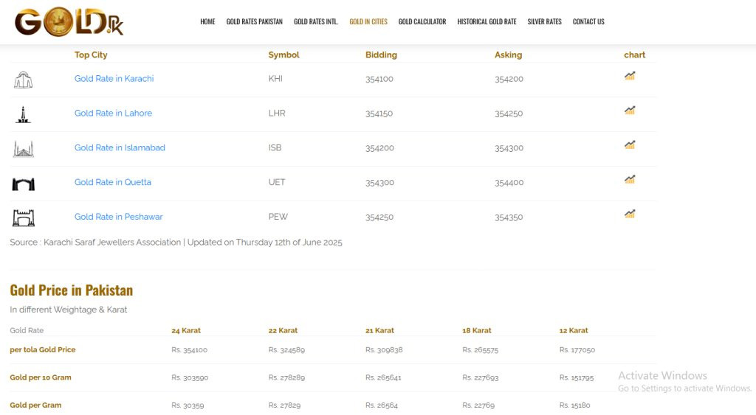Viewport: 756px width, 415px height.
Task: Click the Karachi mausoleum city icon
Action: click(23, 80)
